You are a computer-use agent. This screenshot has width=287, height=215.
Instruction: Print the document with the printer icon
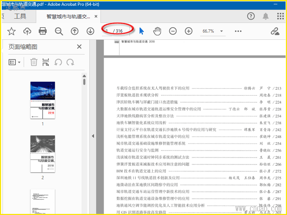click(43, 31)
